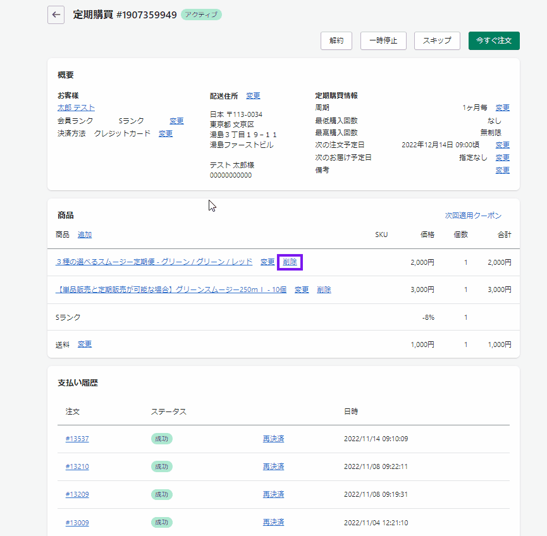Click 再決済 for order #13210
This screenshot has width=547, height=536.
273,466
